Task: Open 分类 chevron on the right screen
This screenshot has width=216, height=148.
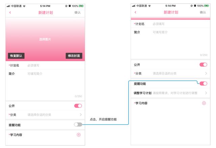Action: [206, 73]
